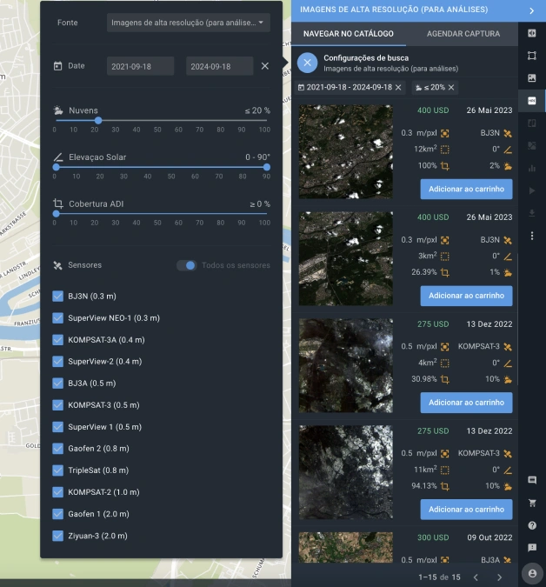
Task: Uncheck SuperView NEO-1 (0.3 m) sensor
Action: pos(57,317)
